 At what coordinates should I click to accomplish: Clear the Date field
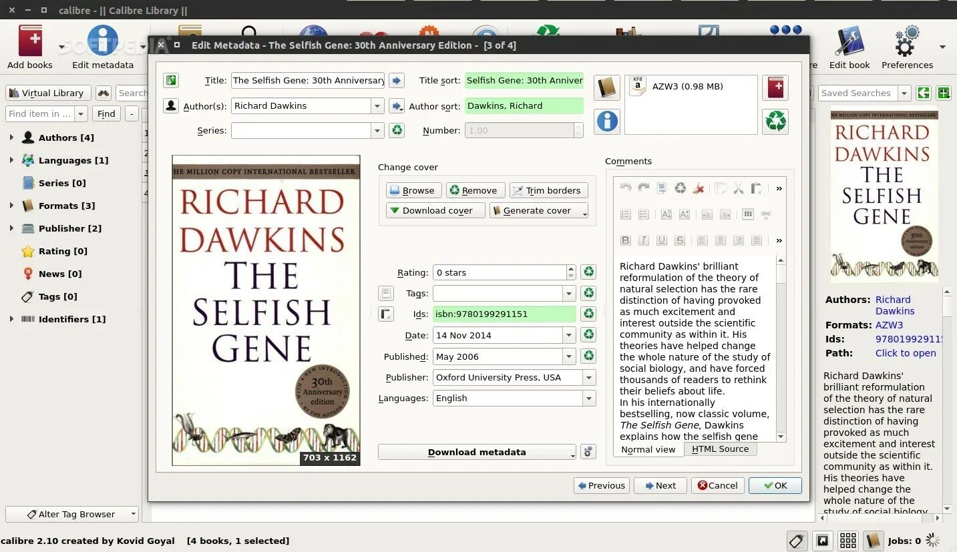point(588,334)
